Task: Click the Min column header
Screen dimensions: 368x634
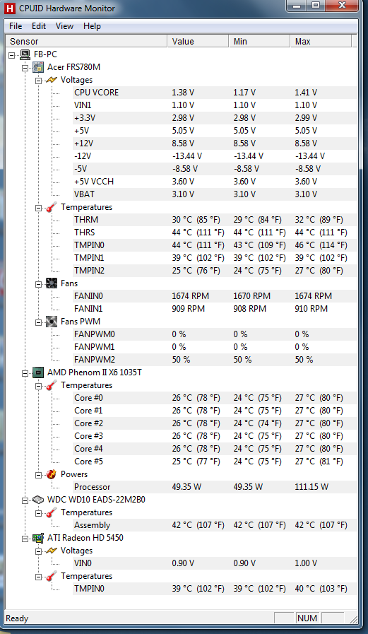Action: (x=259, y=41)
